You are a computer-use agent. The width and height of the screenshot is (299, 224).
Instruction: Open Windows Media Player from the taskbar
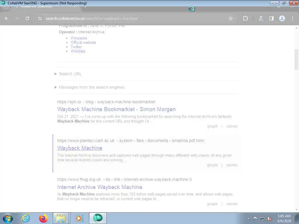(x=79, y=218)
